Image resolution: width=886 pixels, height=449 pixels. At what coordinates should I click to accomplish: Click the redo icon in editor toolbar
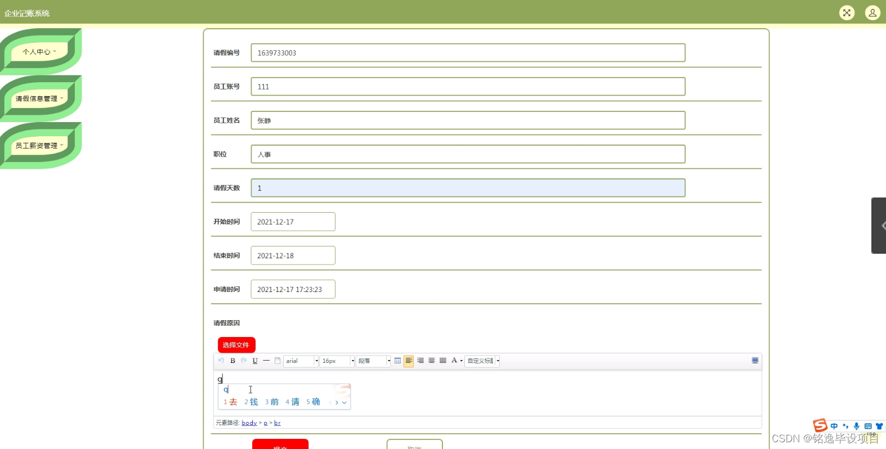click(244, 361)
